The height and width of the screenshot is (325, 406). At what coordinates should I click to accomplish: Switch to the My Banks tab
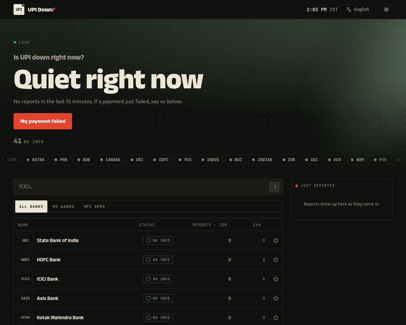tap(63, 207)
